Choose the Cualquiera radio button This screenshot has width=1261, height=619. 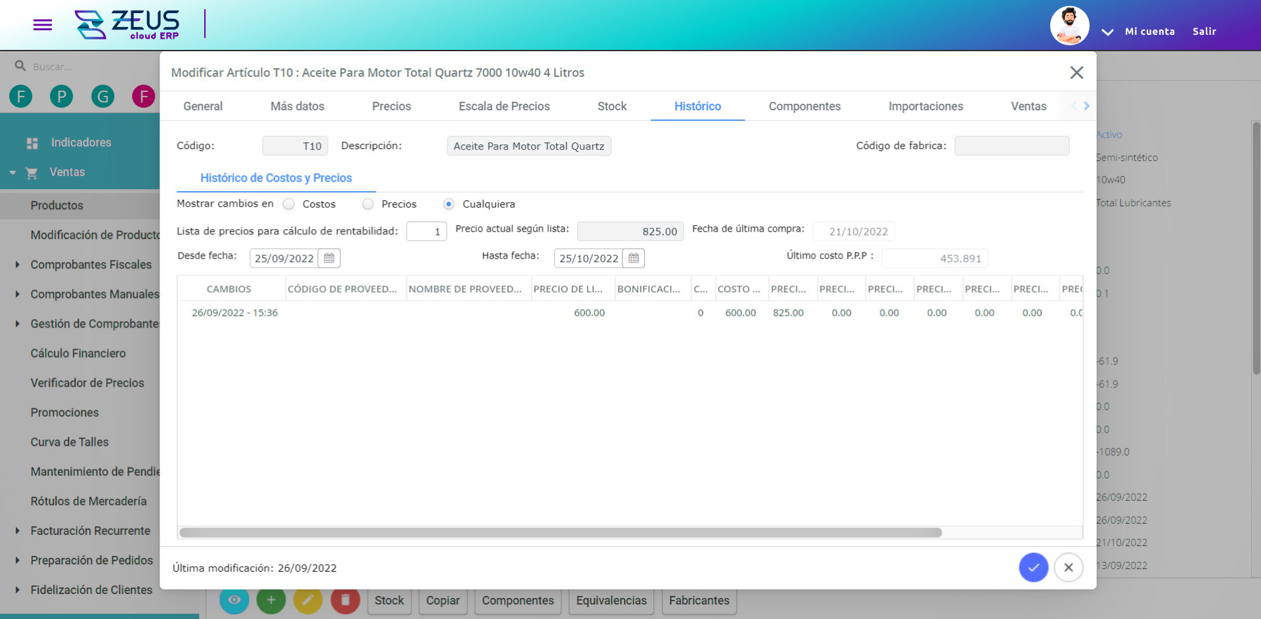tap(449, 204)
